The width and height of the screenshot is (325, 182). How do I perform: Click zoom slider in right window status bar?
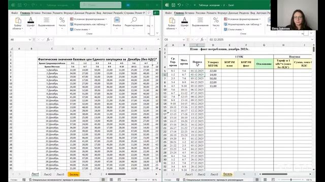pos(291,180)
